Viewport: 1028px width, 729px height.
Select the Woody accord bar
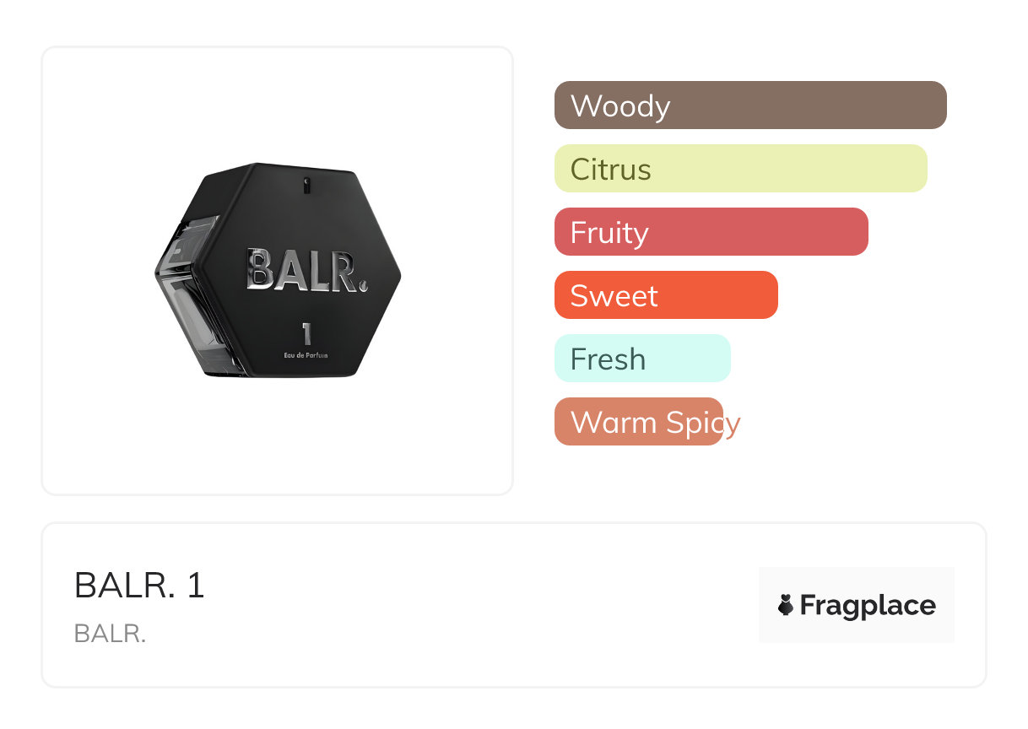click(x=749, y=105)
